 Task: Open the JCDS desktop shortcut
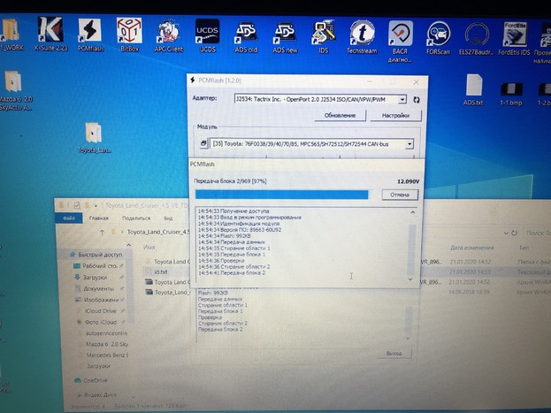pyautogui.click(x=206, y=33)
